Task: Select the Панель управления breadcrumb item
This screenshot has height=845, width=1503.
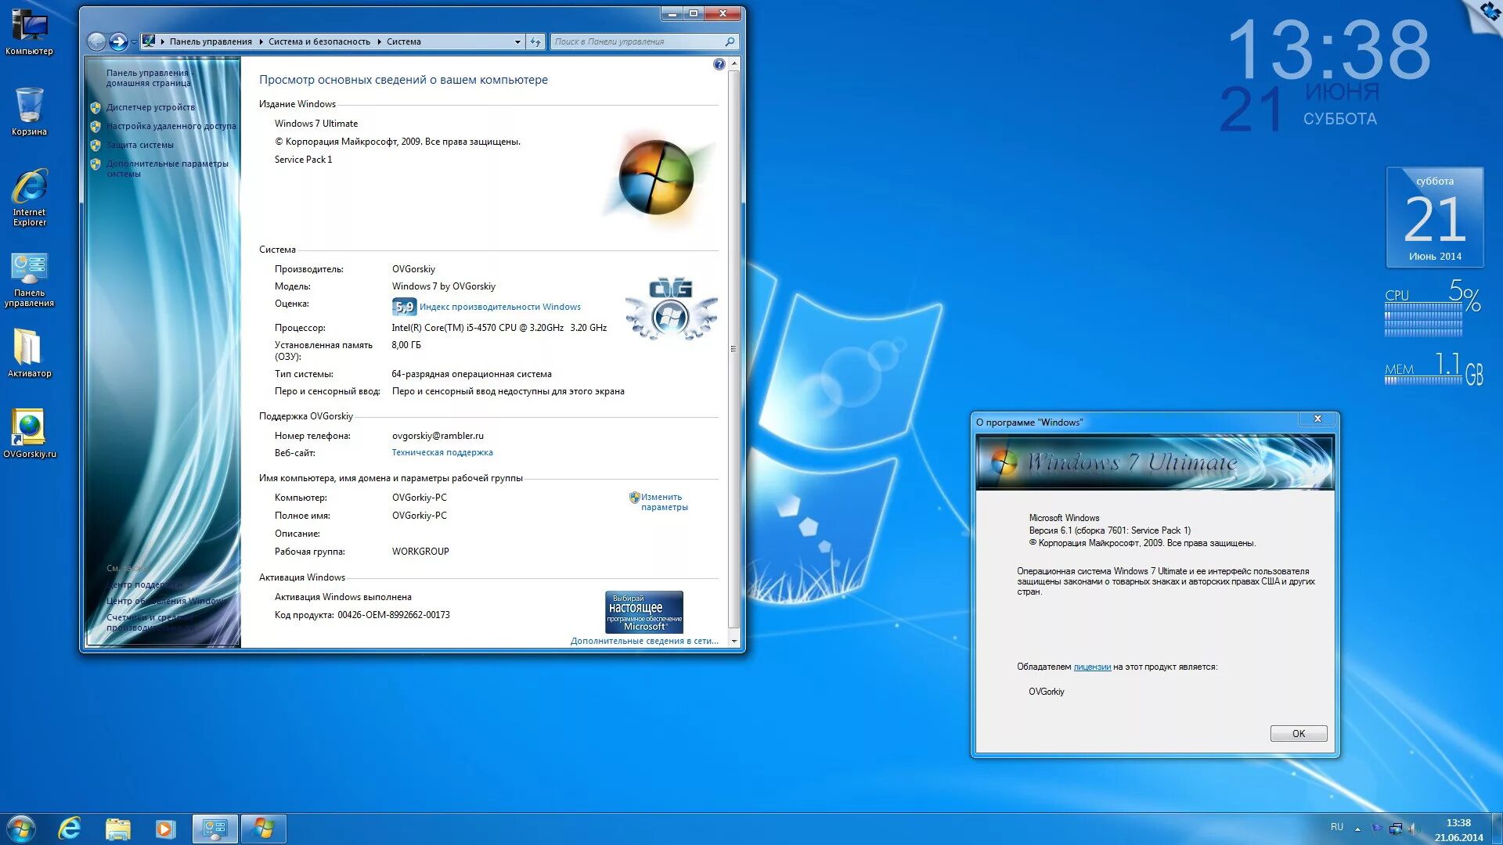Action: 211,42
